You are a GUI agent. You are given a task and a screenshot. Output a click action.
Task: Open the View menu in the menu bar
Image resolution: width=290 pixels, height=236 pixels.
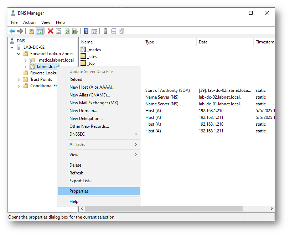46,22
